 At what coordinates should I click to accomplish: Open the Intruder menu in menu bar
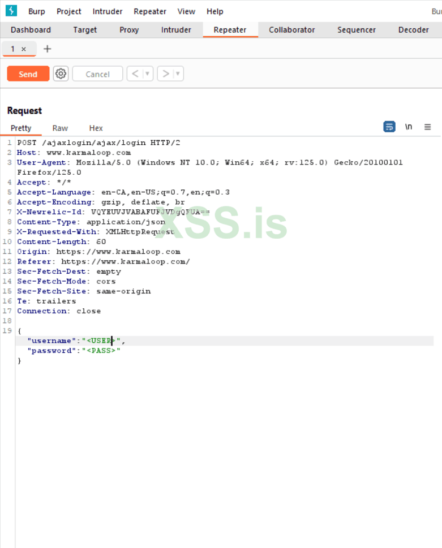[108, 11]
